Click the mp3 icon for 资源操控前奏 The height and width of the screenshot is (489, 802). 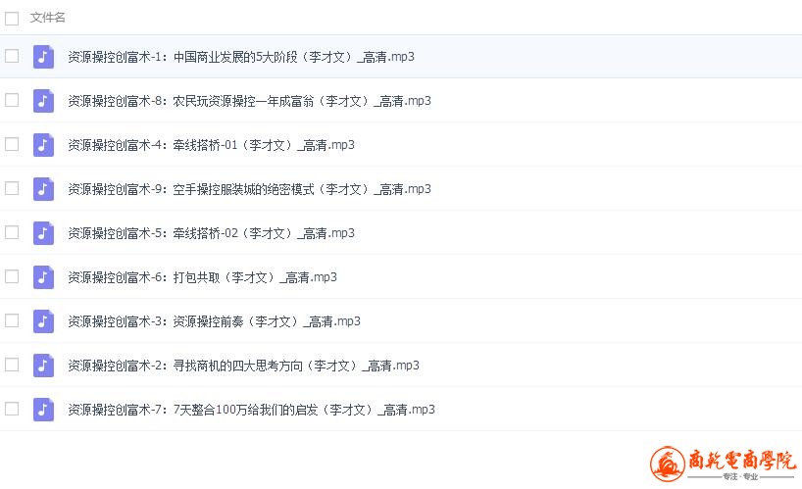click(x=43, y=320)
